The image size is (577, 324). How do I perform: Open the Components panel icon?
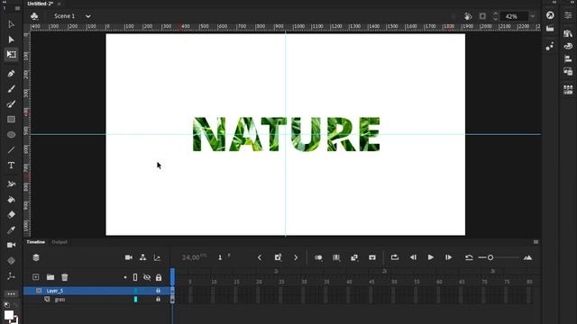(x=568, y=90)
